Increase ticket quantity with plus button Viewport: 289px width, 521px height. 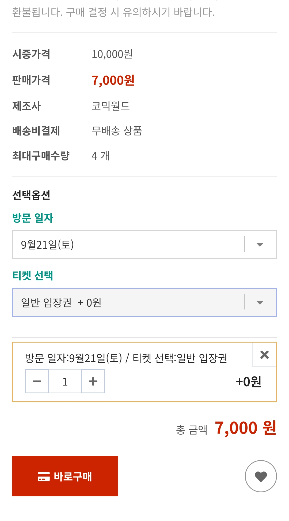93,381
